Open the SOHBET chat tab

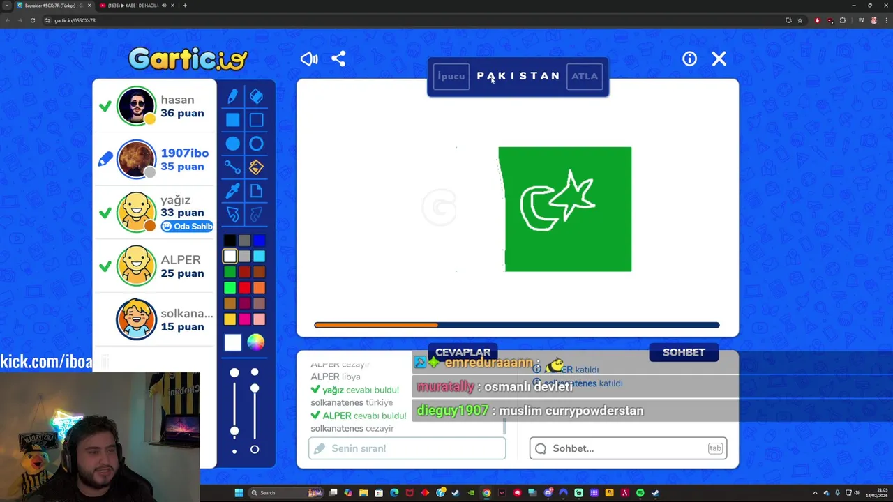click(x=684, y=353)
